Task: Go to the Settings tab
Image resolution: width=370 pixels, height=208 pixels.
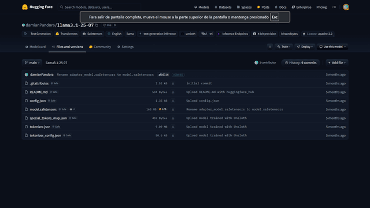Action: coord(125,47)
